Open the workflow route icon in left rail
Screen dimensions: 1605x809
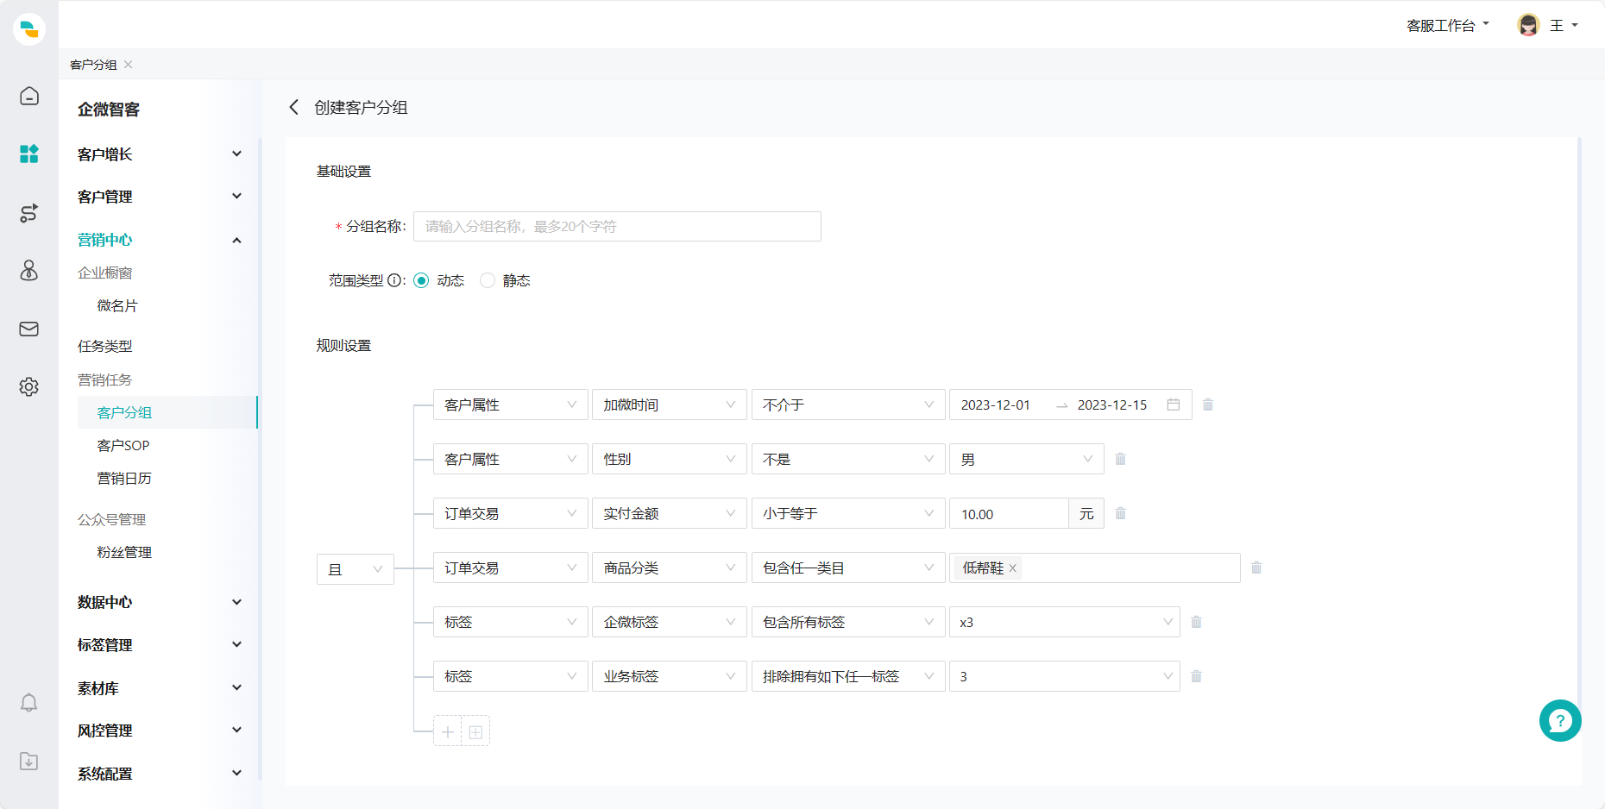coord(29,213)
